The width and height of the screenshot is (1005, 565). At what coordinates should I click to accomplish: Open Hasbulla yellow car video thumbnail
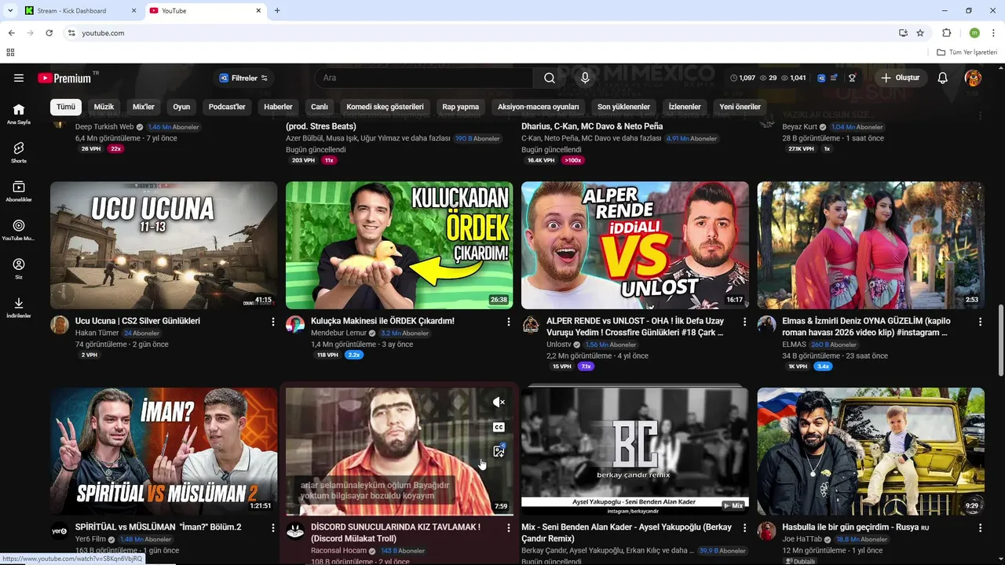pyautogui.click(x=870, y=451)
